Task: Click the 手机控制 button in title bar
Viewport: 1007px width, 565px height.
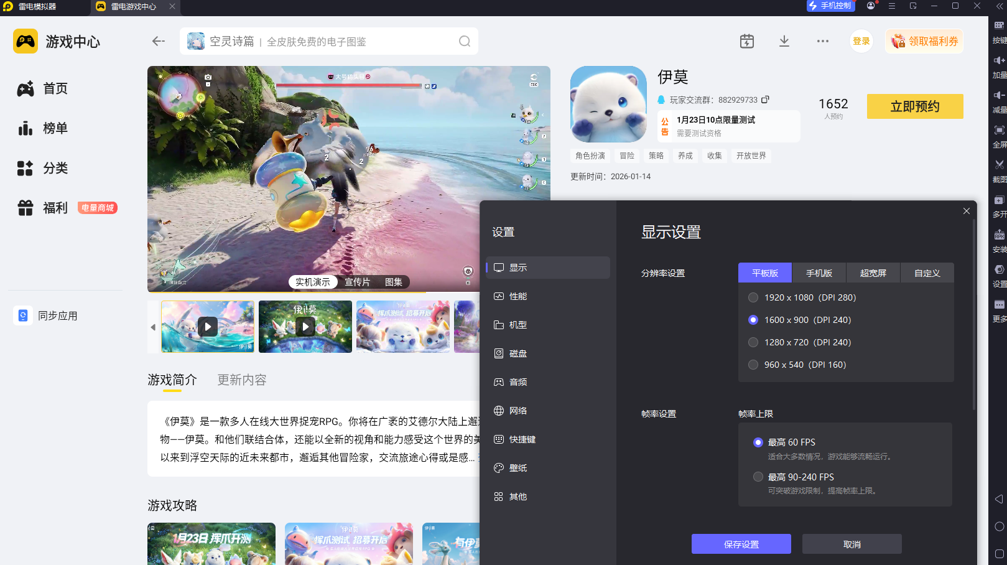Action: click(830, 6)
